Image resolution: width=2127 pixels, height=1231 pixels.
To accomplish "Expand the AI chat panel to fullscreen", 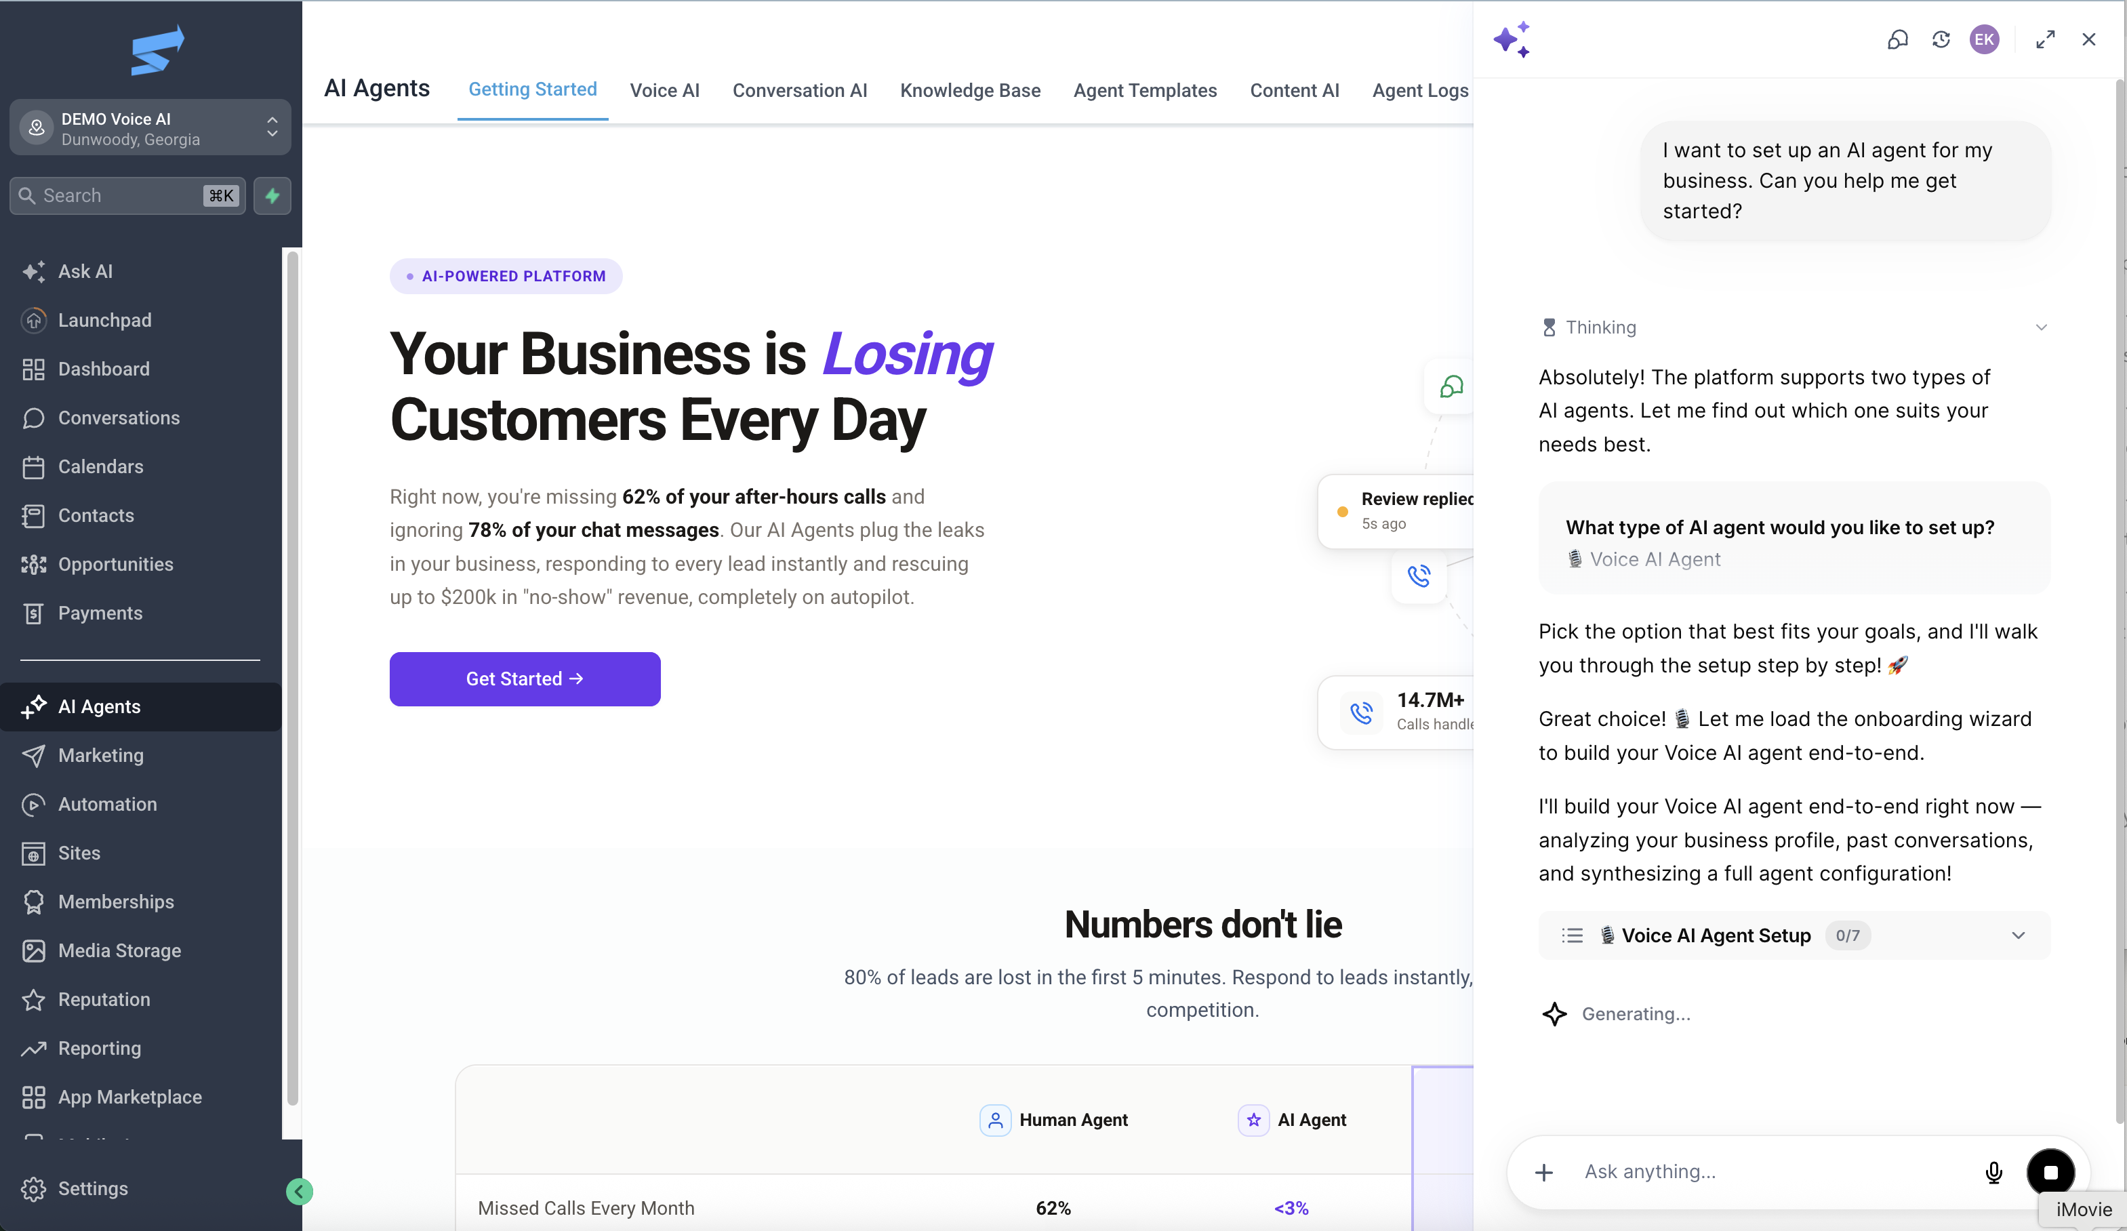I will [x=2045, y=39].
